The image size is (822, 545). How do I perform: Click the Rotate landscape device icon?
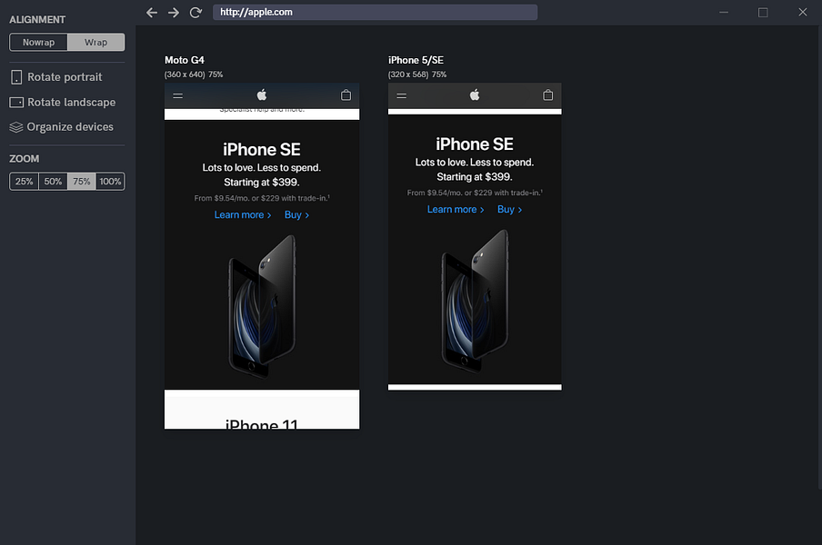tap(16, 103)
